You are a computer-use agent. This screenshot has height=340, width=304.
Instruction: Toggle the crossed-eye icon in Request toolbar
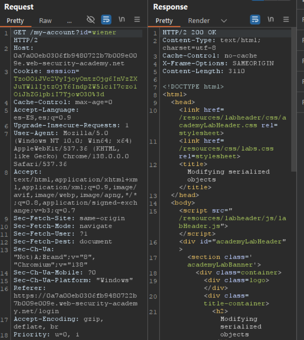91,20
